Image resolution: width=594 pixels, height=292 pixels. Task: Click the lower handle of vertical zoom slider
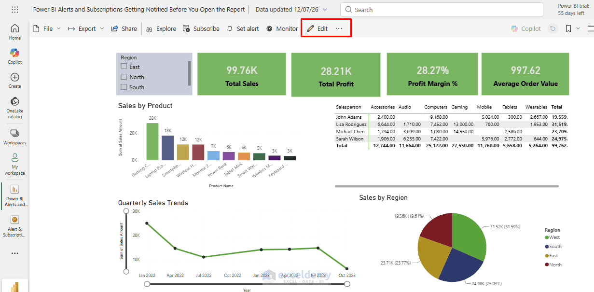point(126,272)
